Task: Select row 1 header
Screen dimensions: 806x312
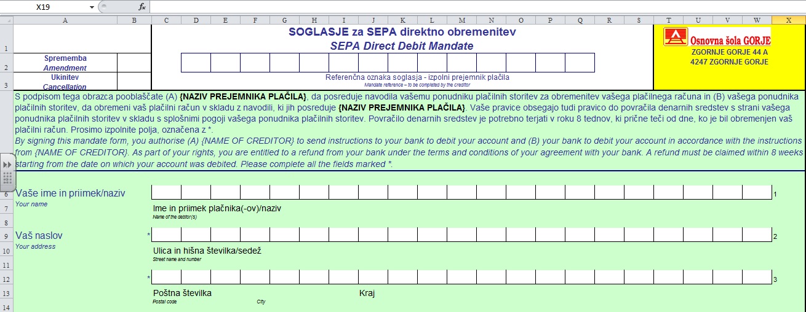Action: tap(6, 39)
